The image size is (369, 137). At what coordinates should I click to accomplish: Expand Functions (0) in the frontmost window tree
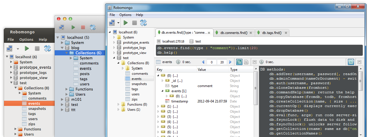pyautogui.click(x=119, y=104)
